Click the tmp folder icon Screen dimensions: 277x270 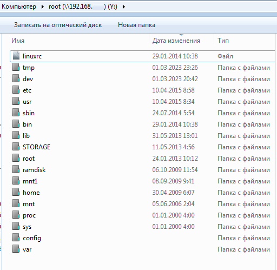[16, 67]
